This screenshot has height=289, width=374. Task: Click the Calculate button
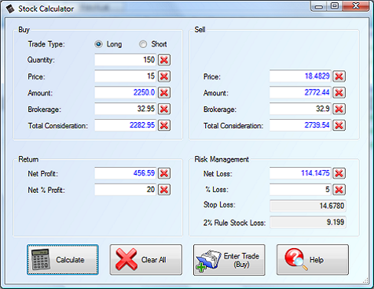point(63,260)
